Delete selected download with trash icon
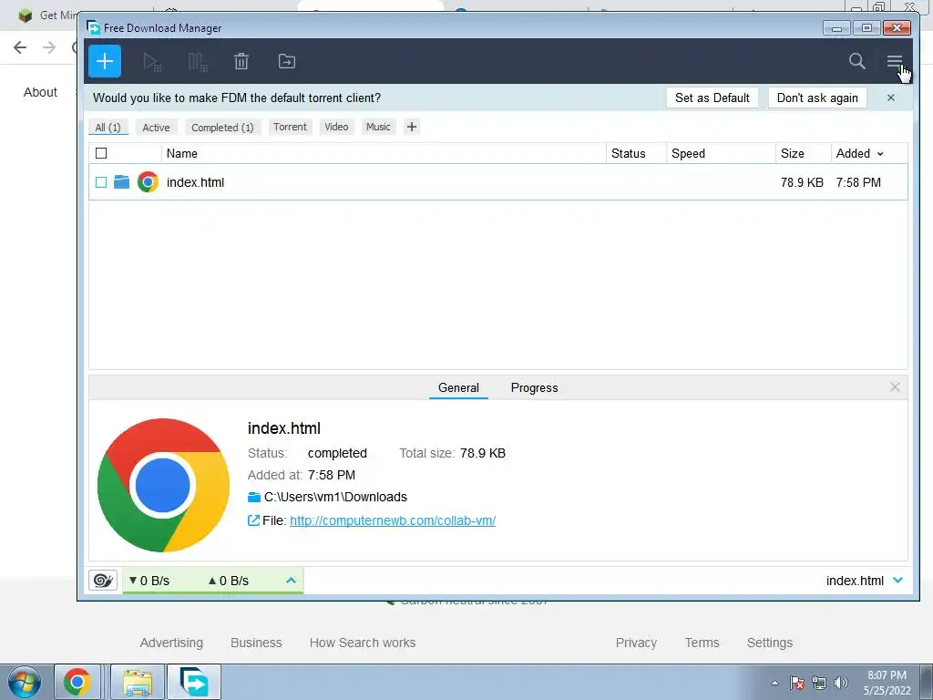The height and width of the screenshot is (700, 933). 241,61
